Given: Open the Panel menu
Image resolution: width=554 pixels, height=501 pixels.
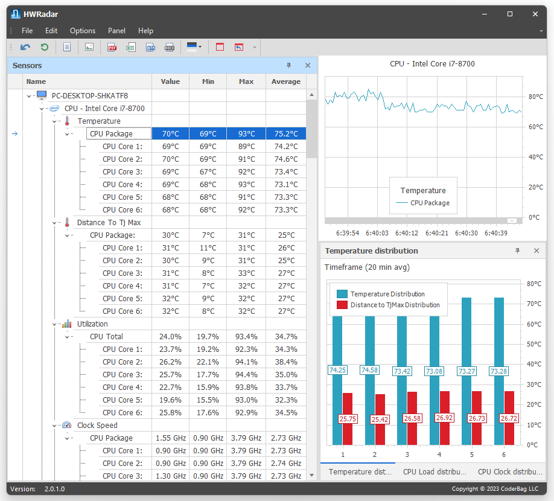Looking at the screenshot, I should coord(116,31).
